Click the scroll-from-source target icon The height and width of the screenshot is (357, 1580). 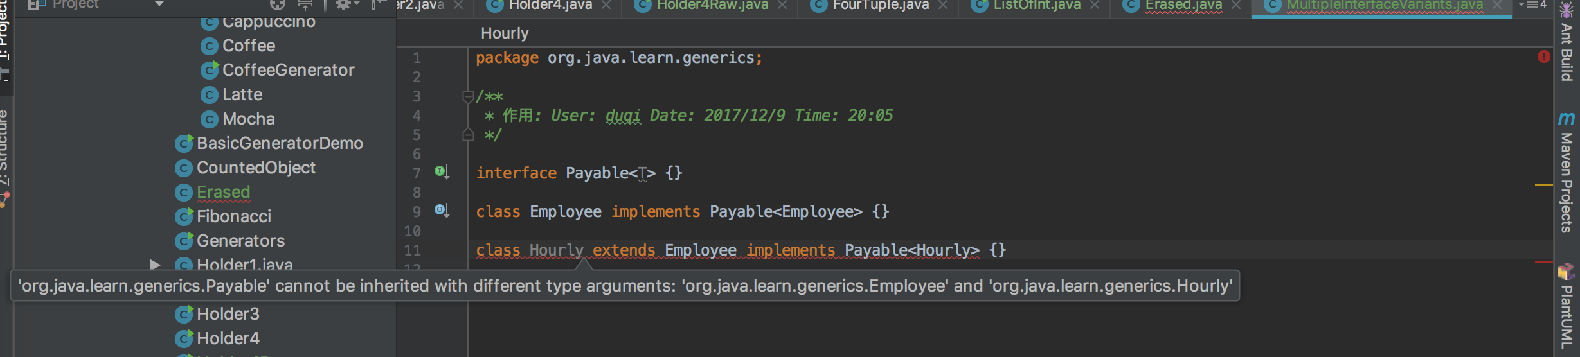[x=277, y=5]
